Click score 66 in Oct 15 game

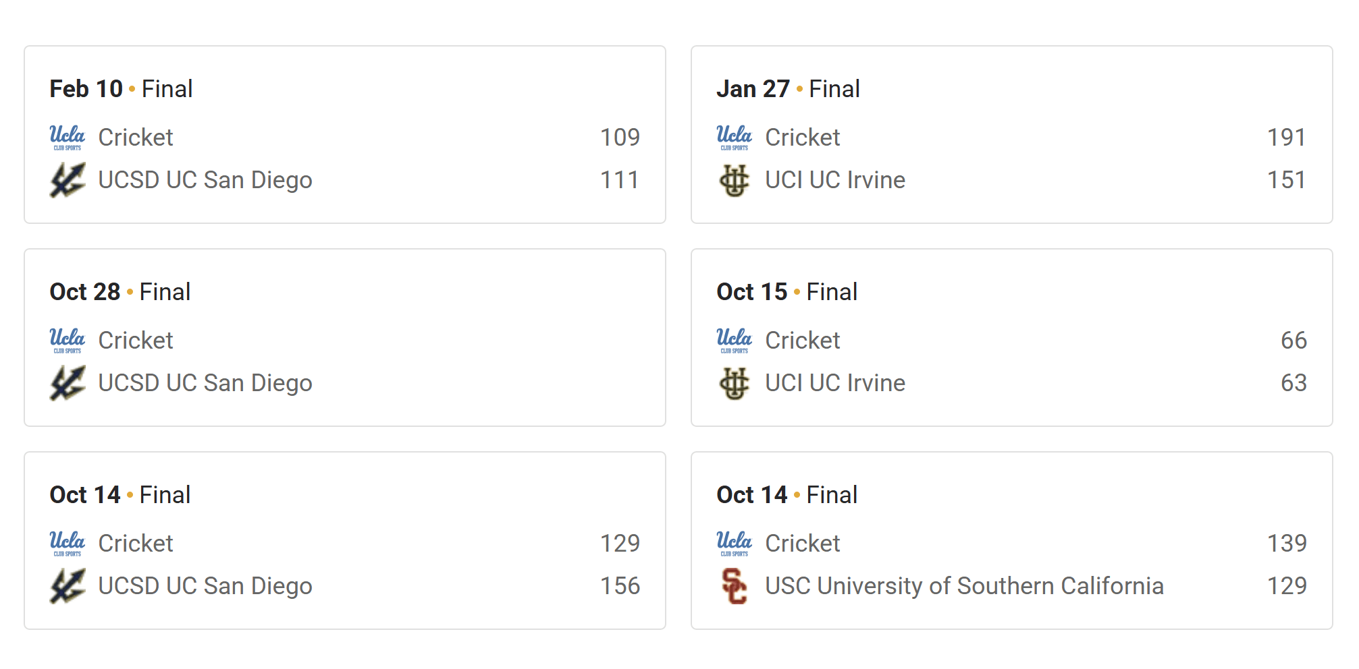[1294, 341]
